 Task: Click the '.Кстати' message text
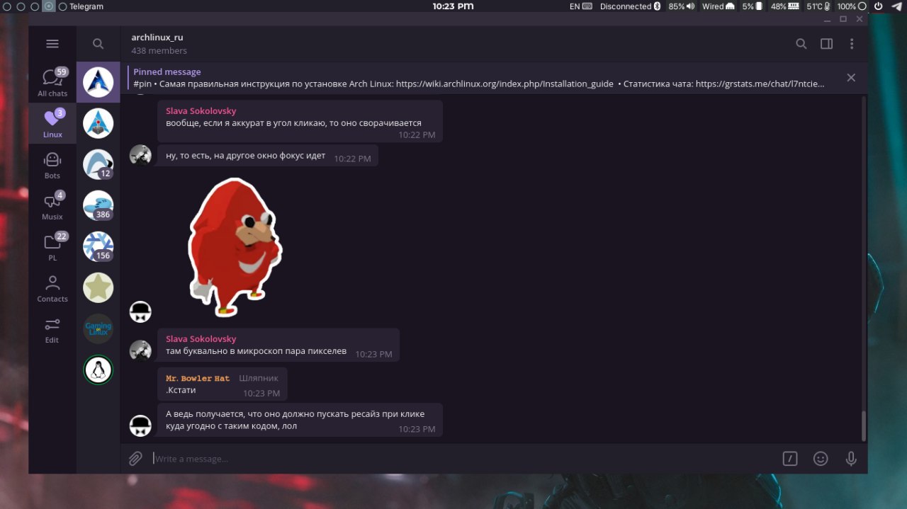[181, 390]
